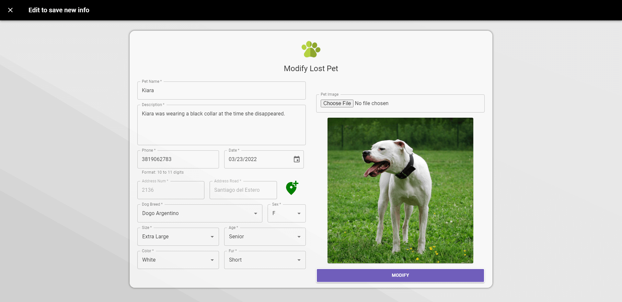Click the add location pin icon
The image size is (622, 302).
tap(291, 188)
